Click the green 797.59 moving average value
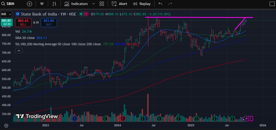 [108, 44]
